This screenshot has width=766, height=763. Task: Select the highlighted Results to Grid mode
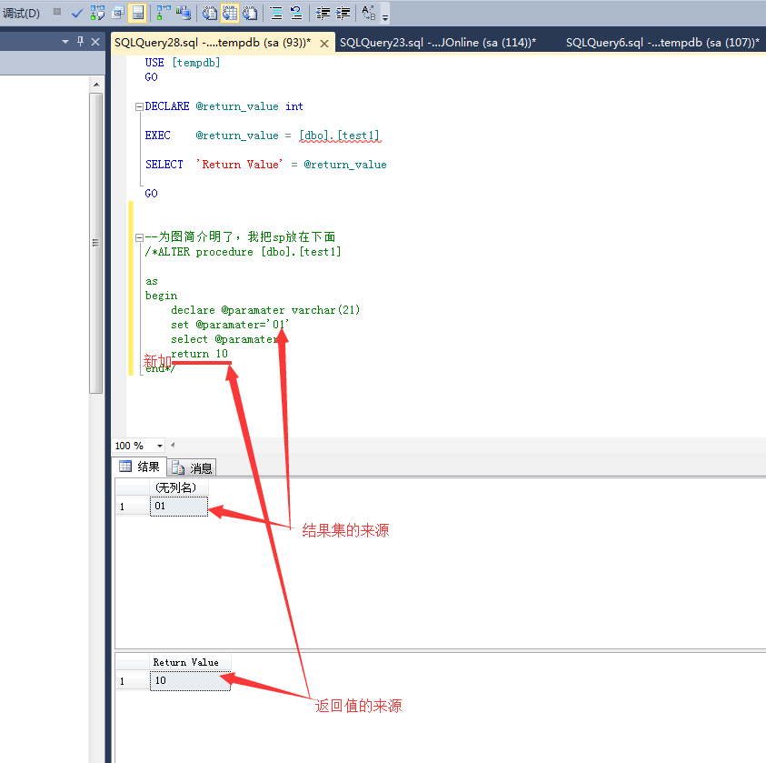click(230, 14)
